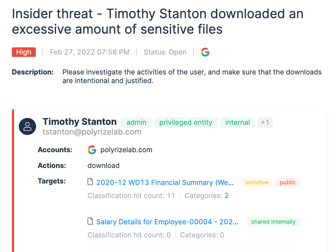
Task: Click the shared internally label
Action: click(x=273, y=222)
